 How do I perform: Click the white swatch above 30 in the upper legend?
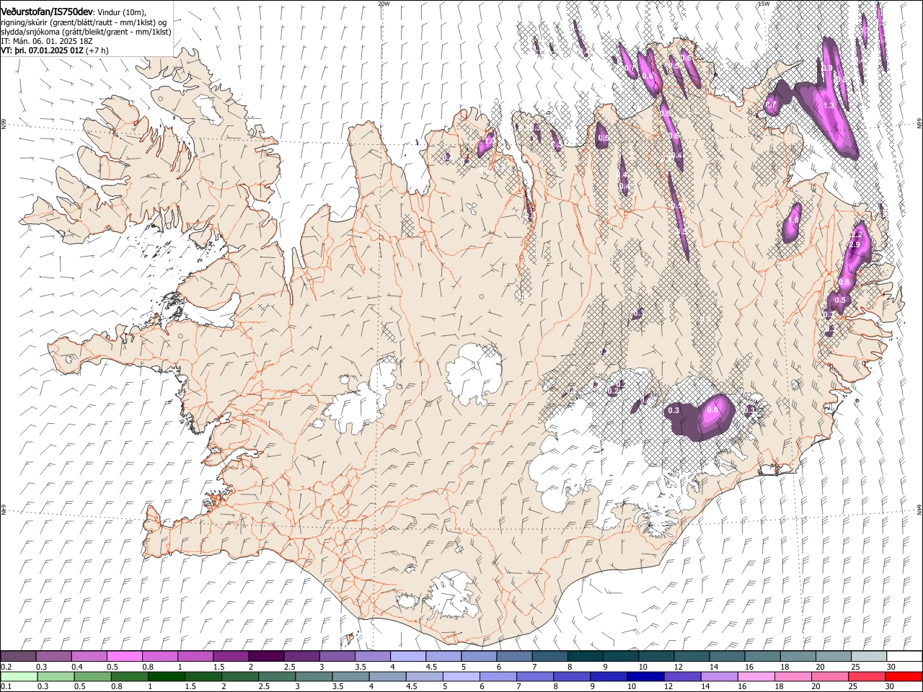[904, 656]
